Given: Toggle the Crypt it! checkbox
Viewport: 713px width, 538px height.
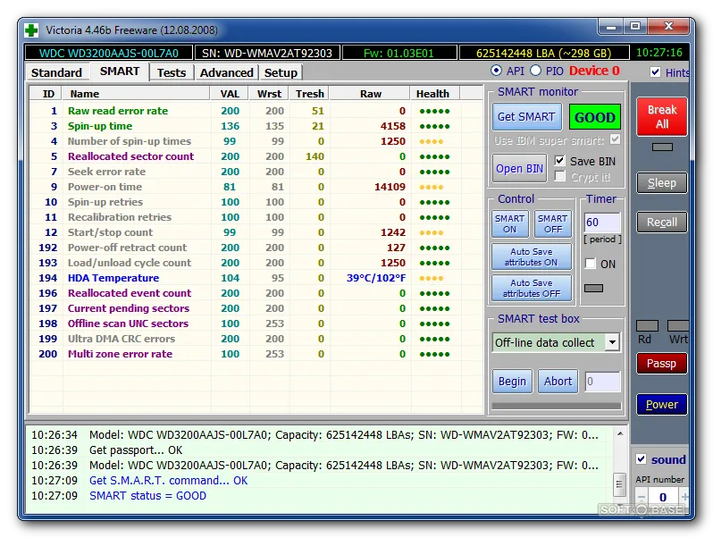Looking at the screenshot, I should (x=559, y=176).
